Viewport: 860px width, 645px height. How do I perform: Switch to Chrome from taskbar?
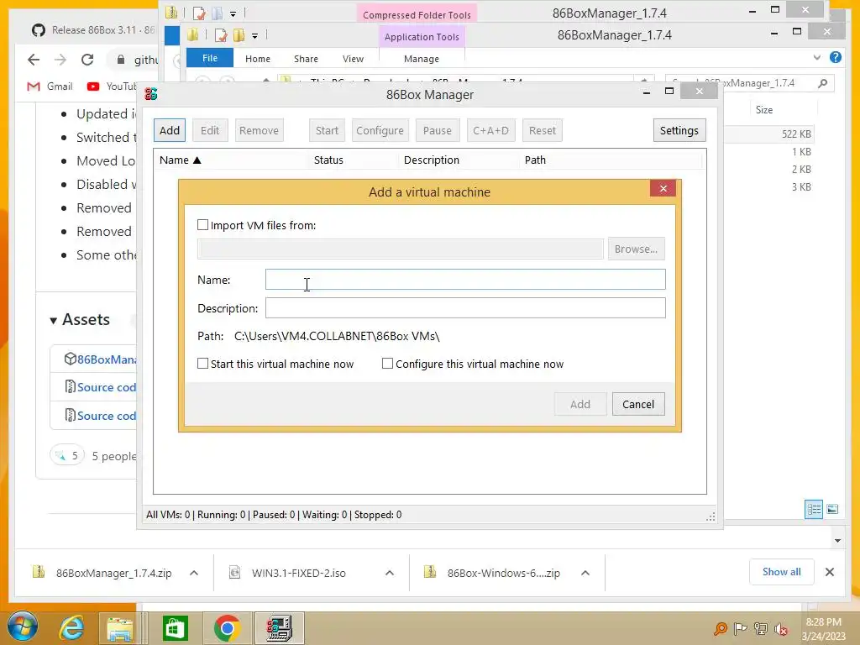[x=227, y=628]
